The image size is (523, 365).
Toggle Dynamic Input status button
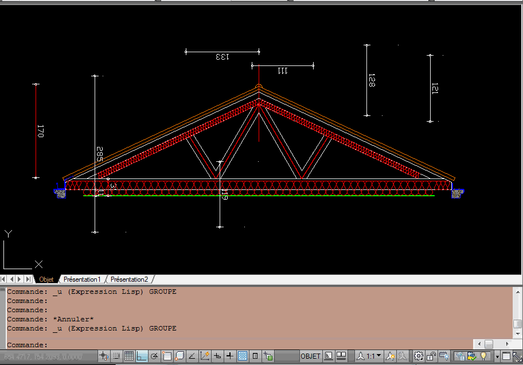pos(217,356)
